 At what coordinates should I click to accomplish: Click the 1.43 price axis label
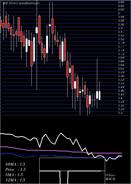coord(121,94)
